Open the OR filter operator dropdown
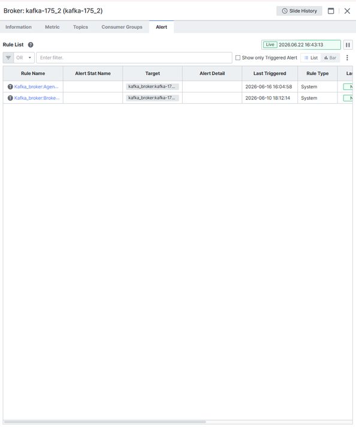356x428 pixels. 24,58
